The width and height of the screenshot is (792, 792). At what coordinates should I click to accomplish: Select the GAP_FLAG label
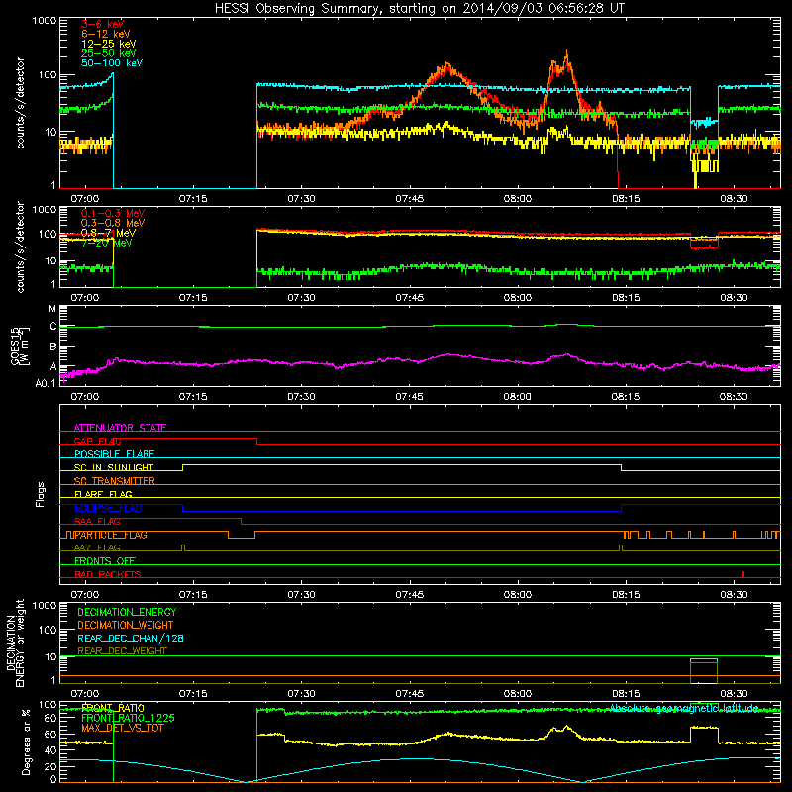(97, 441)
